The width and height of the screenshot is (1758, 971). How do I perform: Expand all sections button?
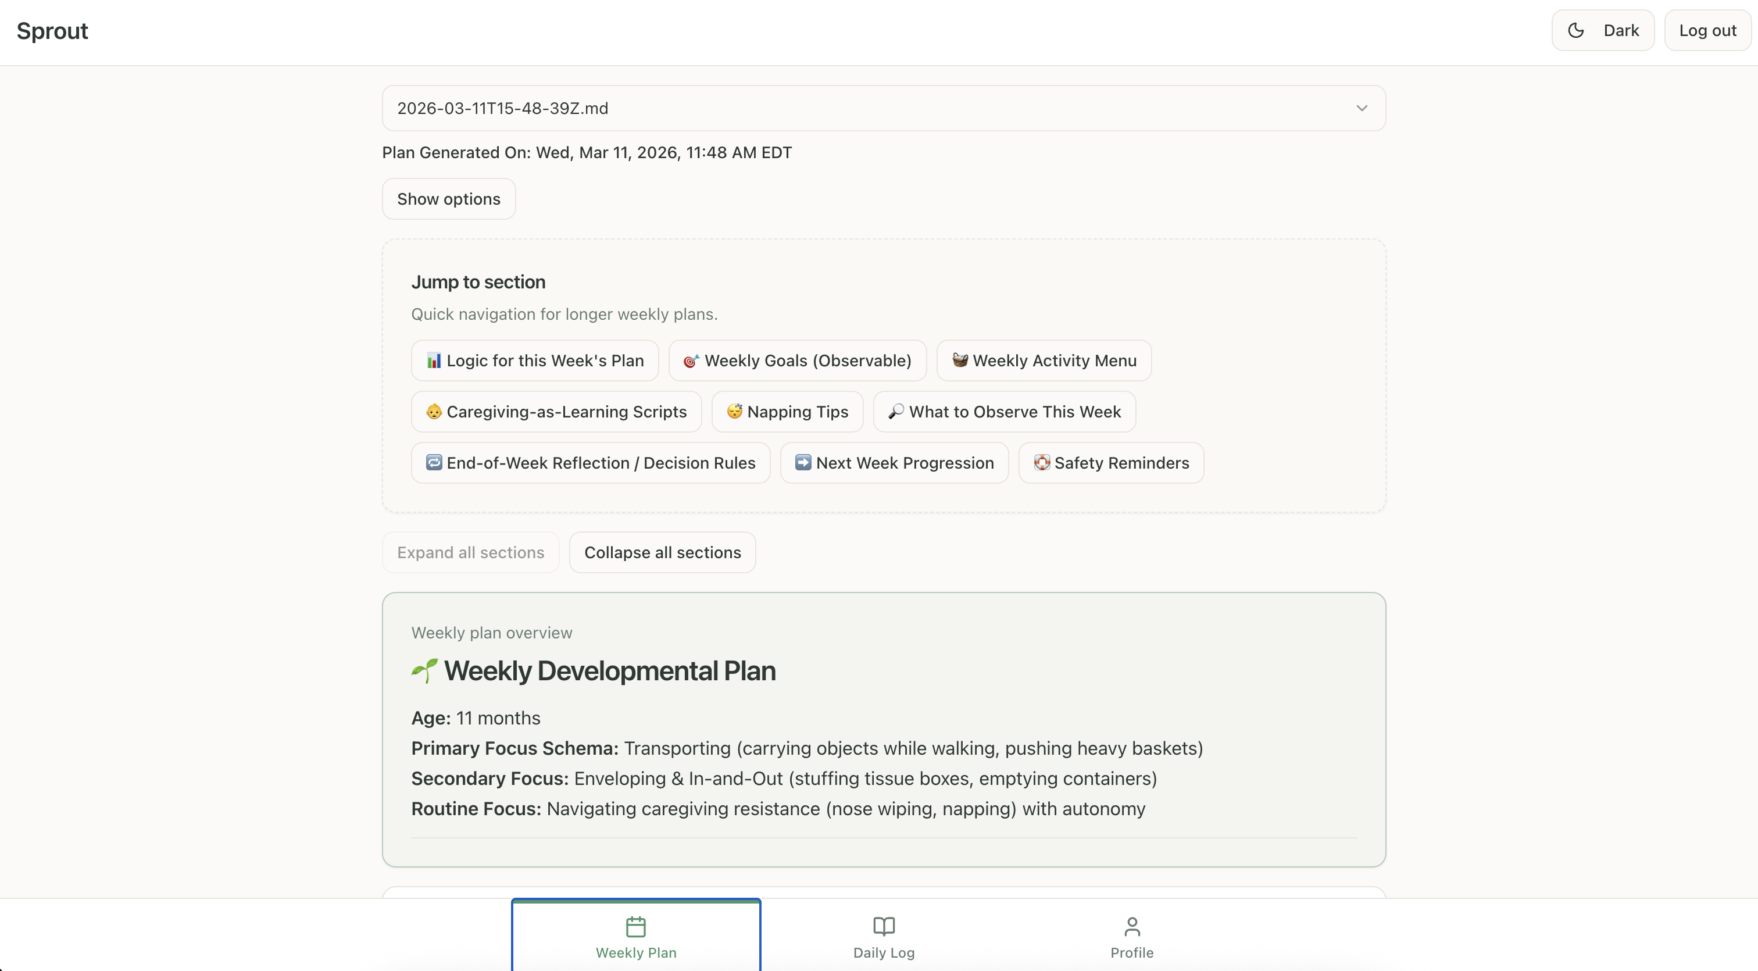[x=470, y=553]
